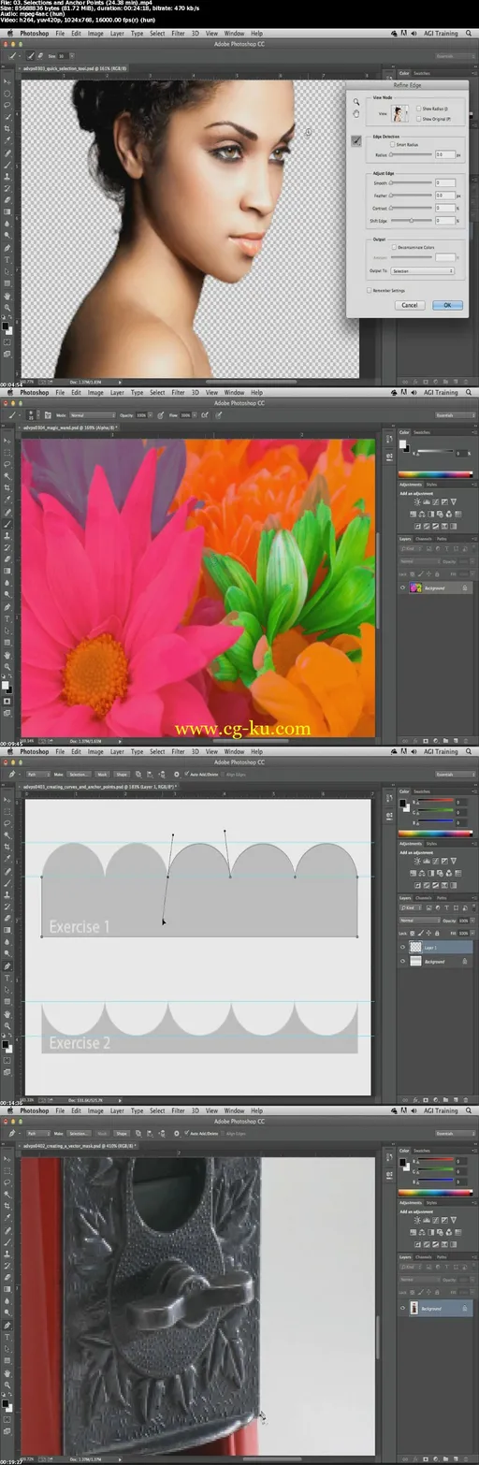Select Clone Stamp tool in creating_curves document toolbar
Screen dimensions: 479x1465
[x=7, y=894]
